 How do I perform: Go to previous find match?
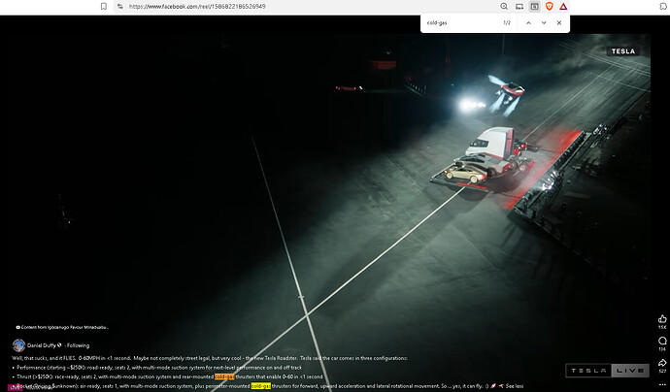click(x=528, y=22)
